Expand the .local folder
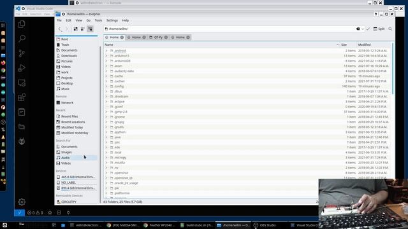The height and width of the screenshot is (229, 408). click(106, 153)
